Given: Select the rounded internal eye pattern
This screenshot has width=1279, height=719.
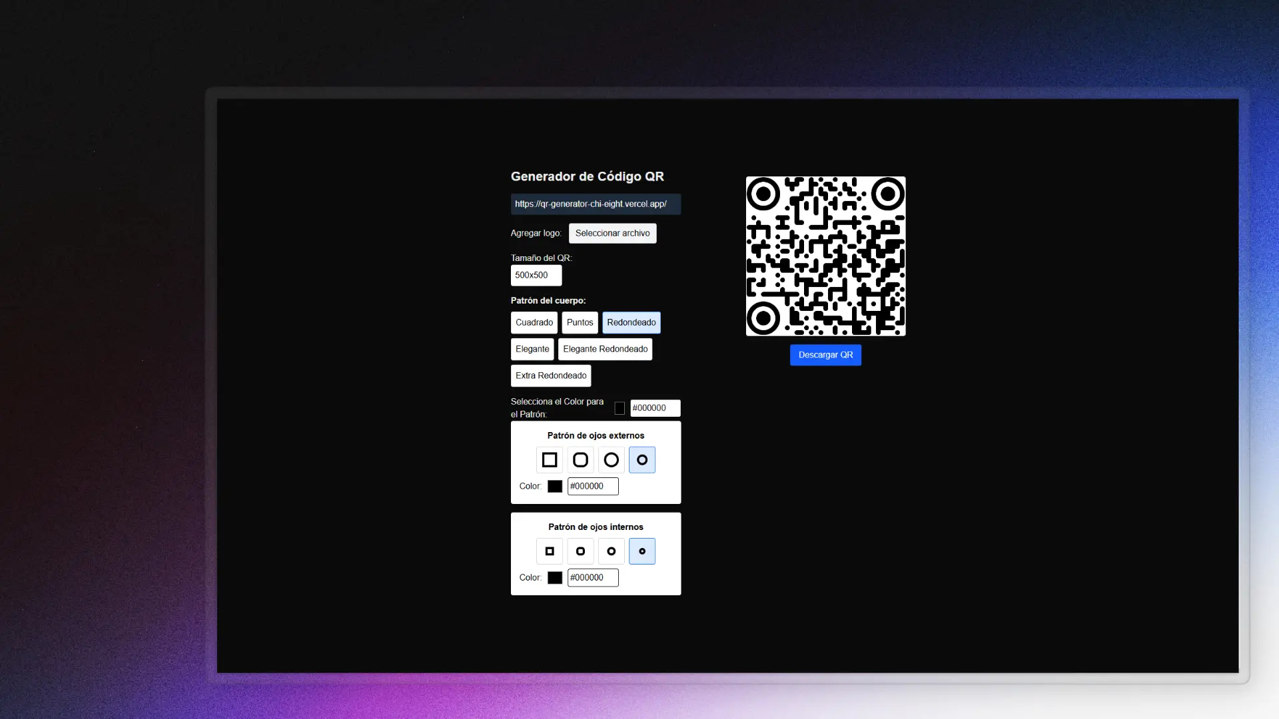Looking at the screenshot, I should click(x=580, y=551).
